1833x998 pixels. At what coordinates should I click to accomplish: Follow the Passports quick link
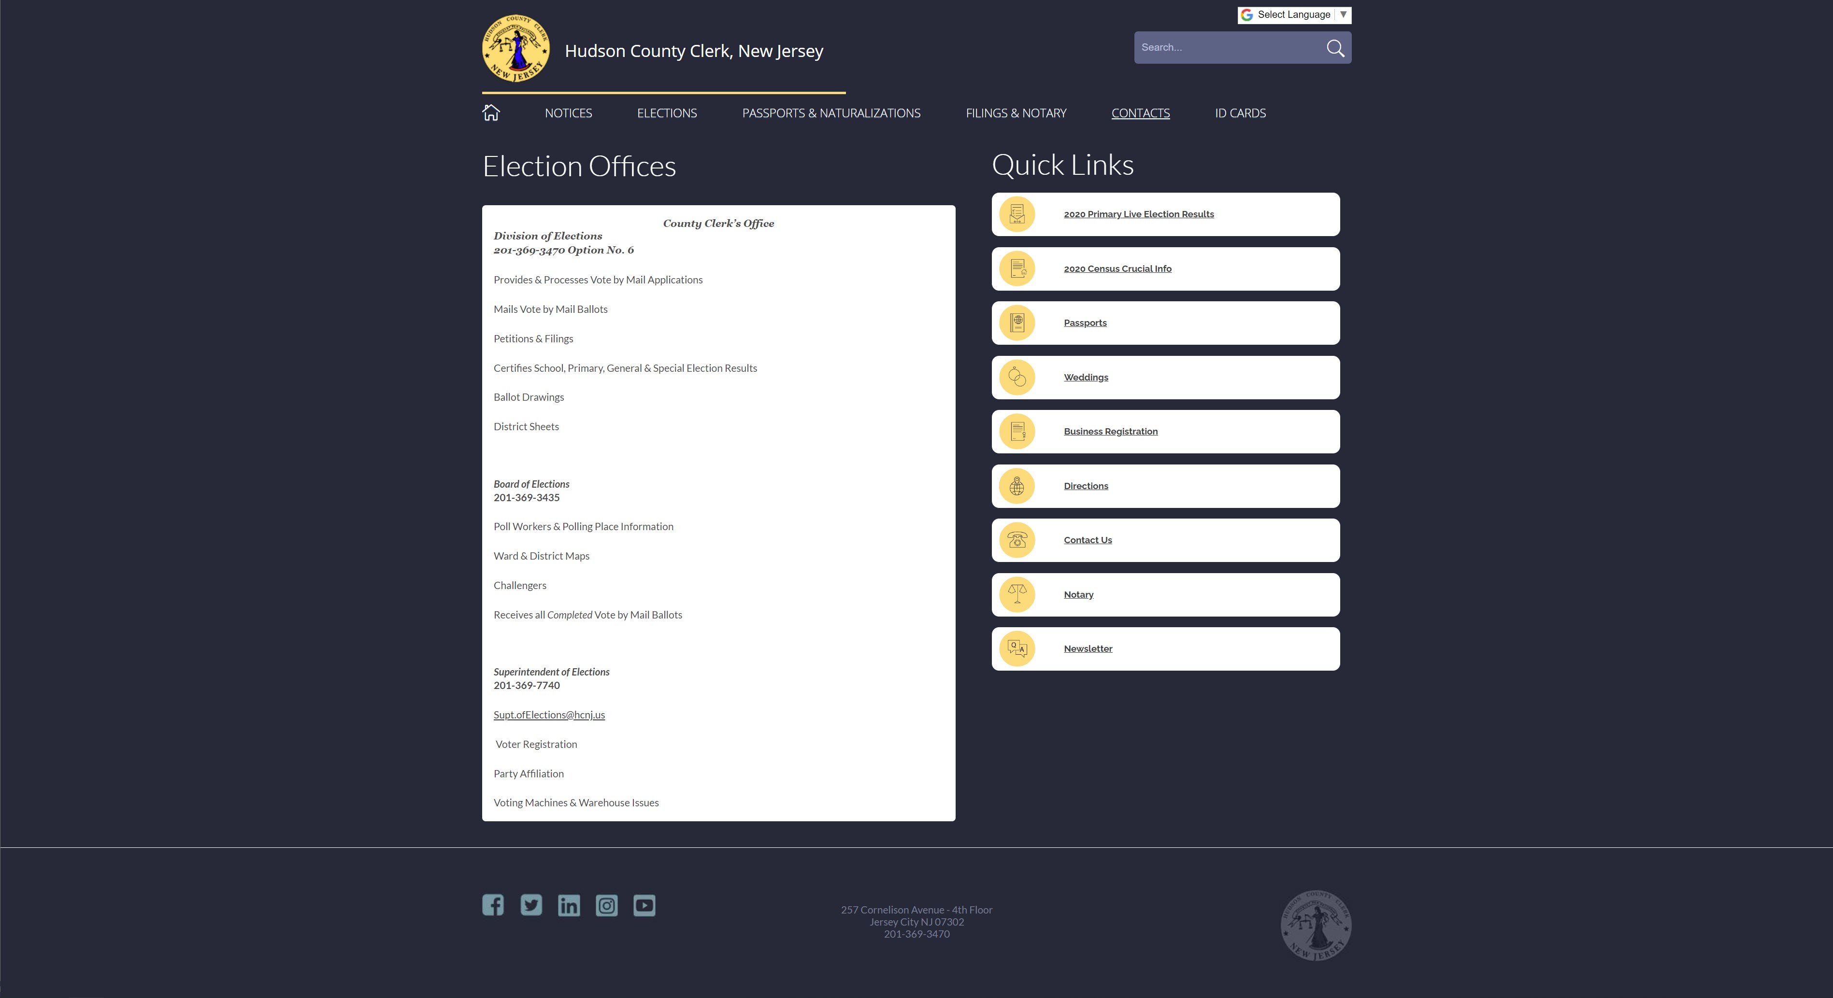click(1085, 323)
